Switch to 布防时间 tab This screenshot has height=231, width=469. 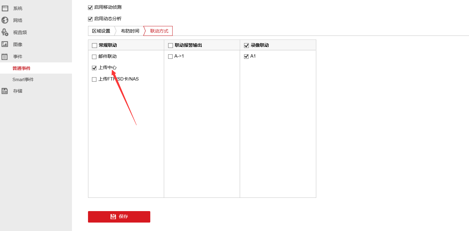130,31
